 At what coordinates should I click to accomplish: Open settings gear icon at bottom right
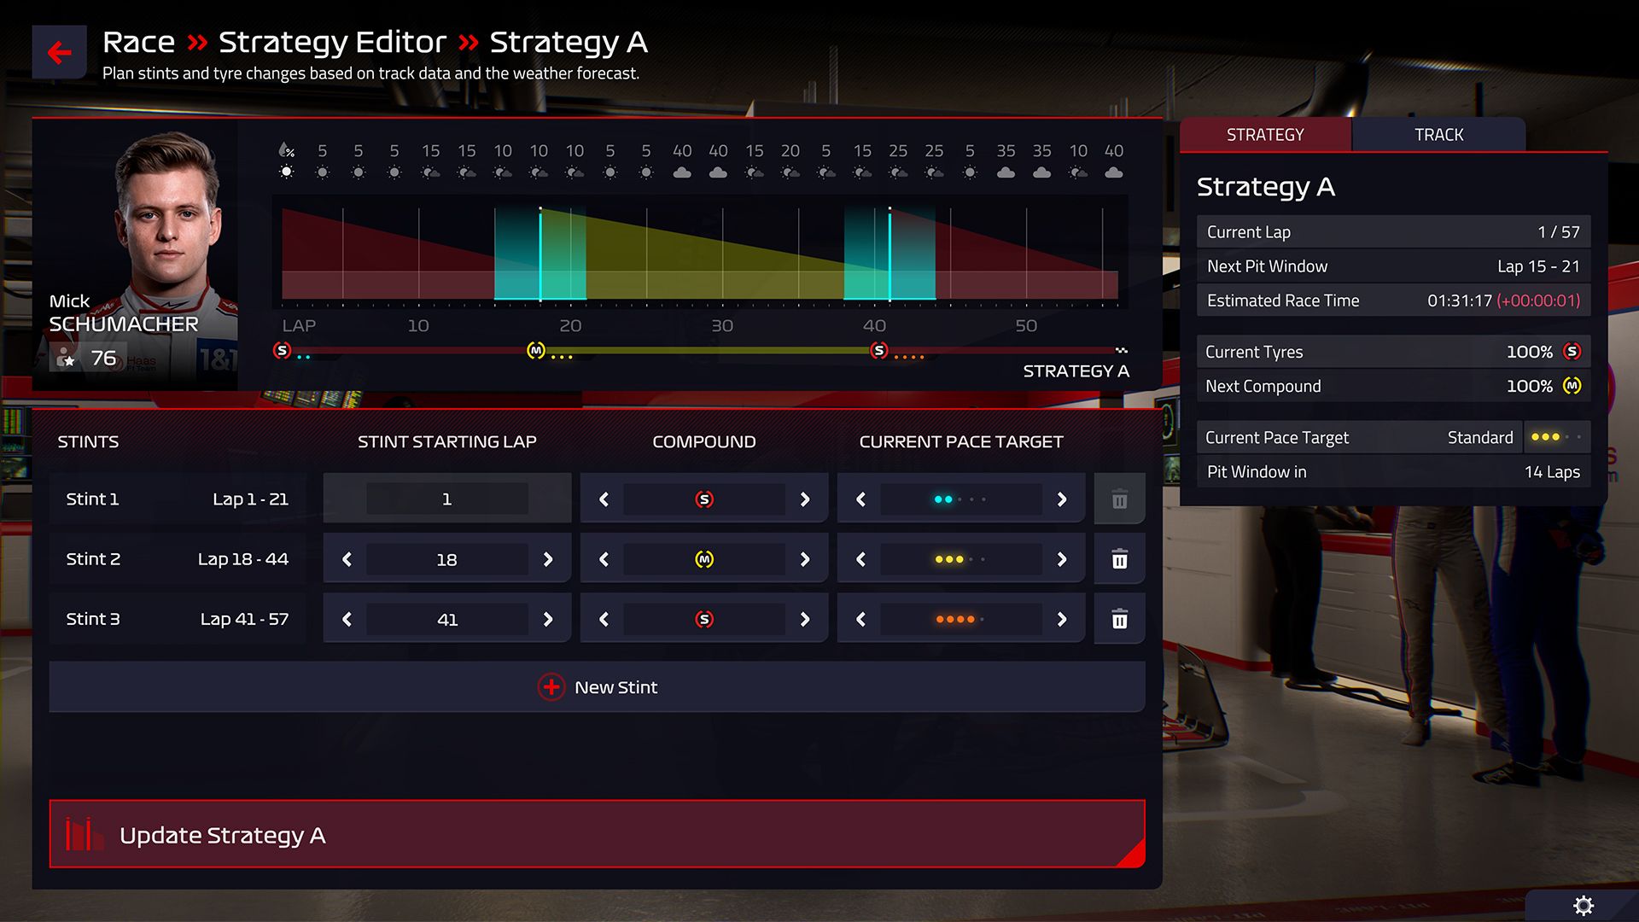[1583, 905]
